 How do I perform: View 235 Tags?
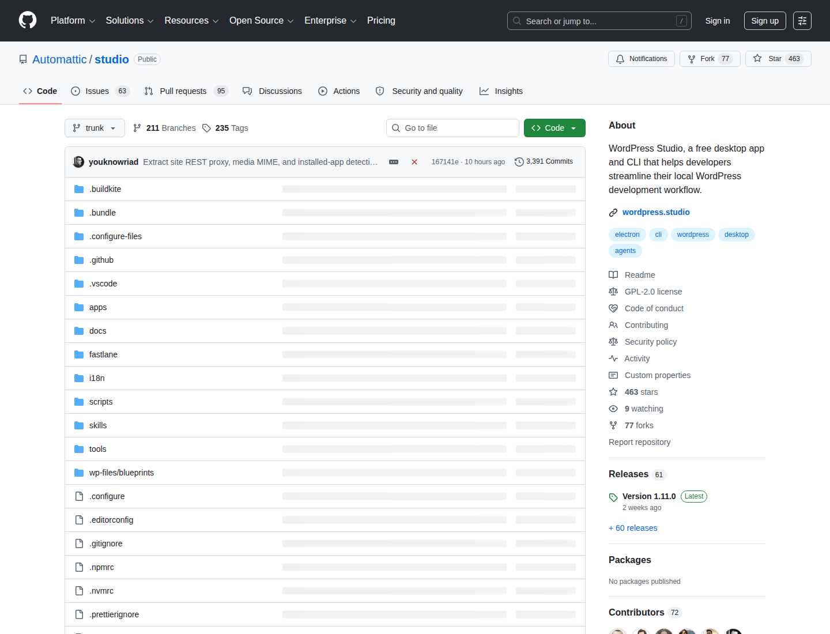coord(225,128)
